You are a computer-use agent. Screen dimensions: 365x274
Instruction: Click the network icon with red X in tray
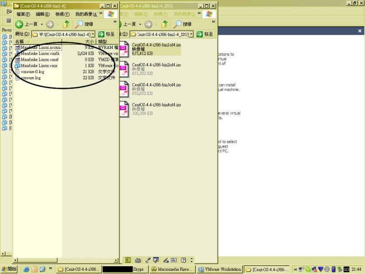tap(314, 269)
